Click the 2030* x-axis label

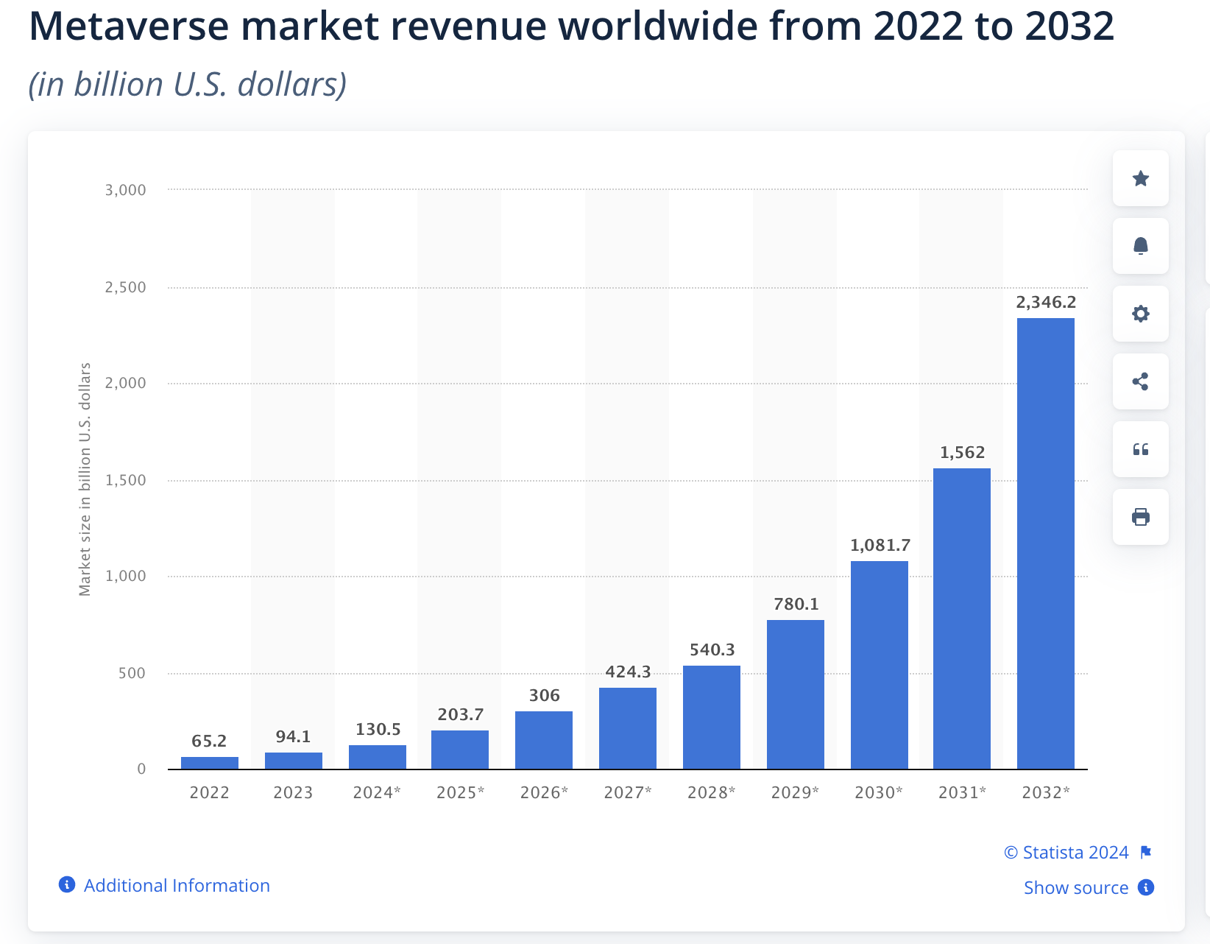(x=879, y=792)
